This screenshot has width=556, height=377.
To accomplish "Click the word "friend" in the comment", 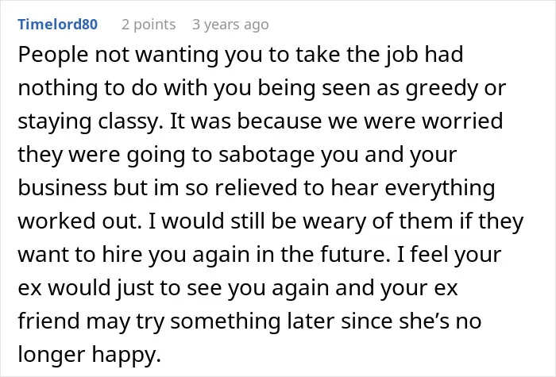I will (x=48, y=321).
